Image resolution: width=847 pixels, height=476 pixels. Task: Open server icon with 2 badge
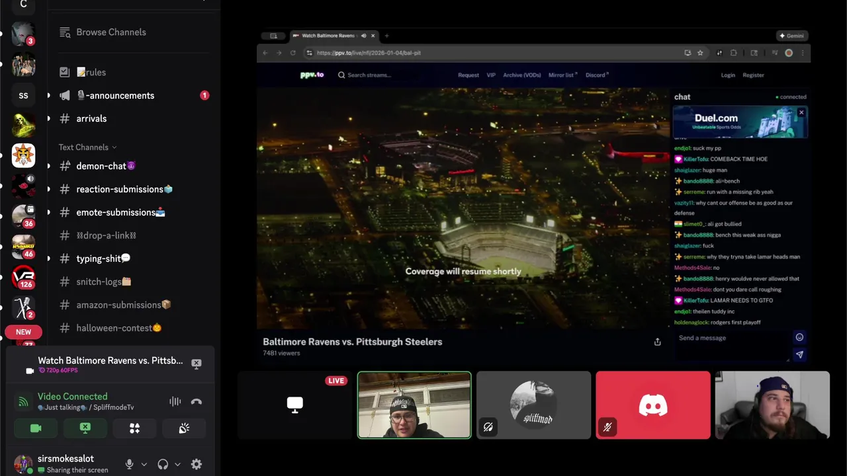click(23, 307)
